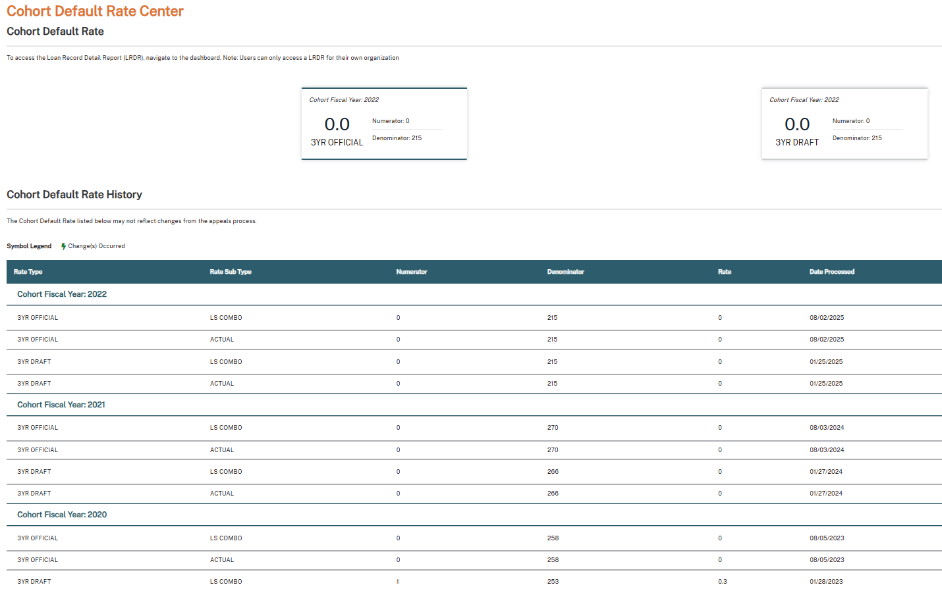Sort the table by Rate column header
Image resolution: width=942 pixels, height=589 pixels.
pos(724,272)
